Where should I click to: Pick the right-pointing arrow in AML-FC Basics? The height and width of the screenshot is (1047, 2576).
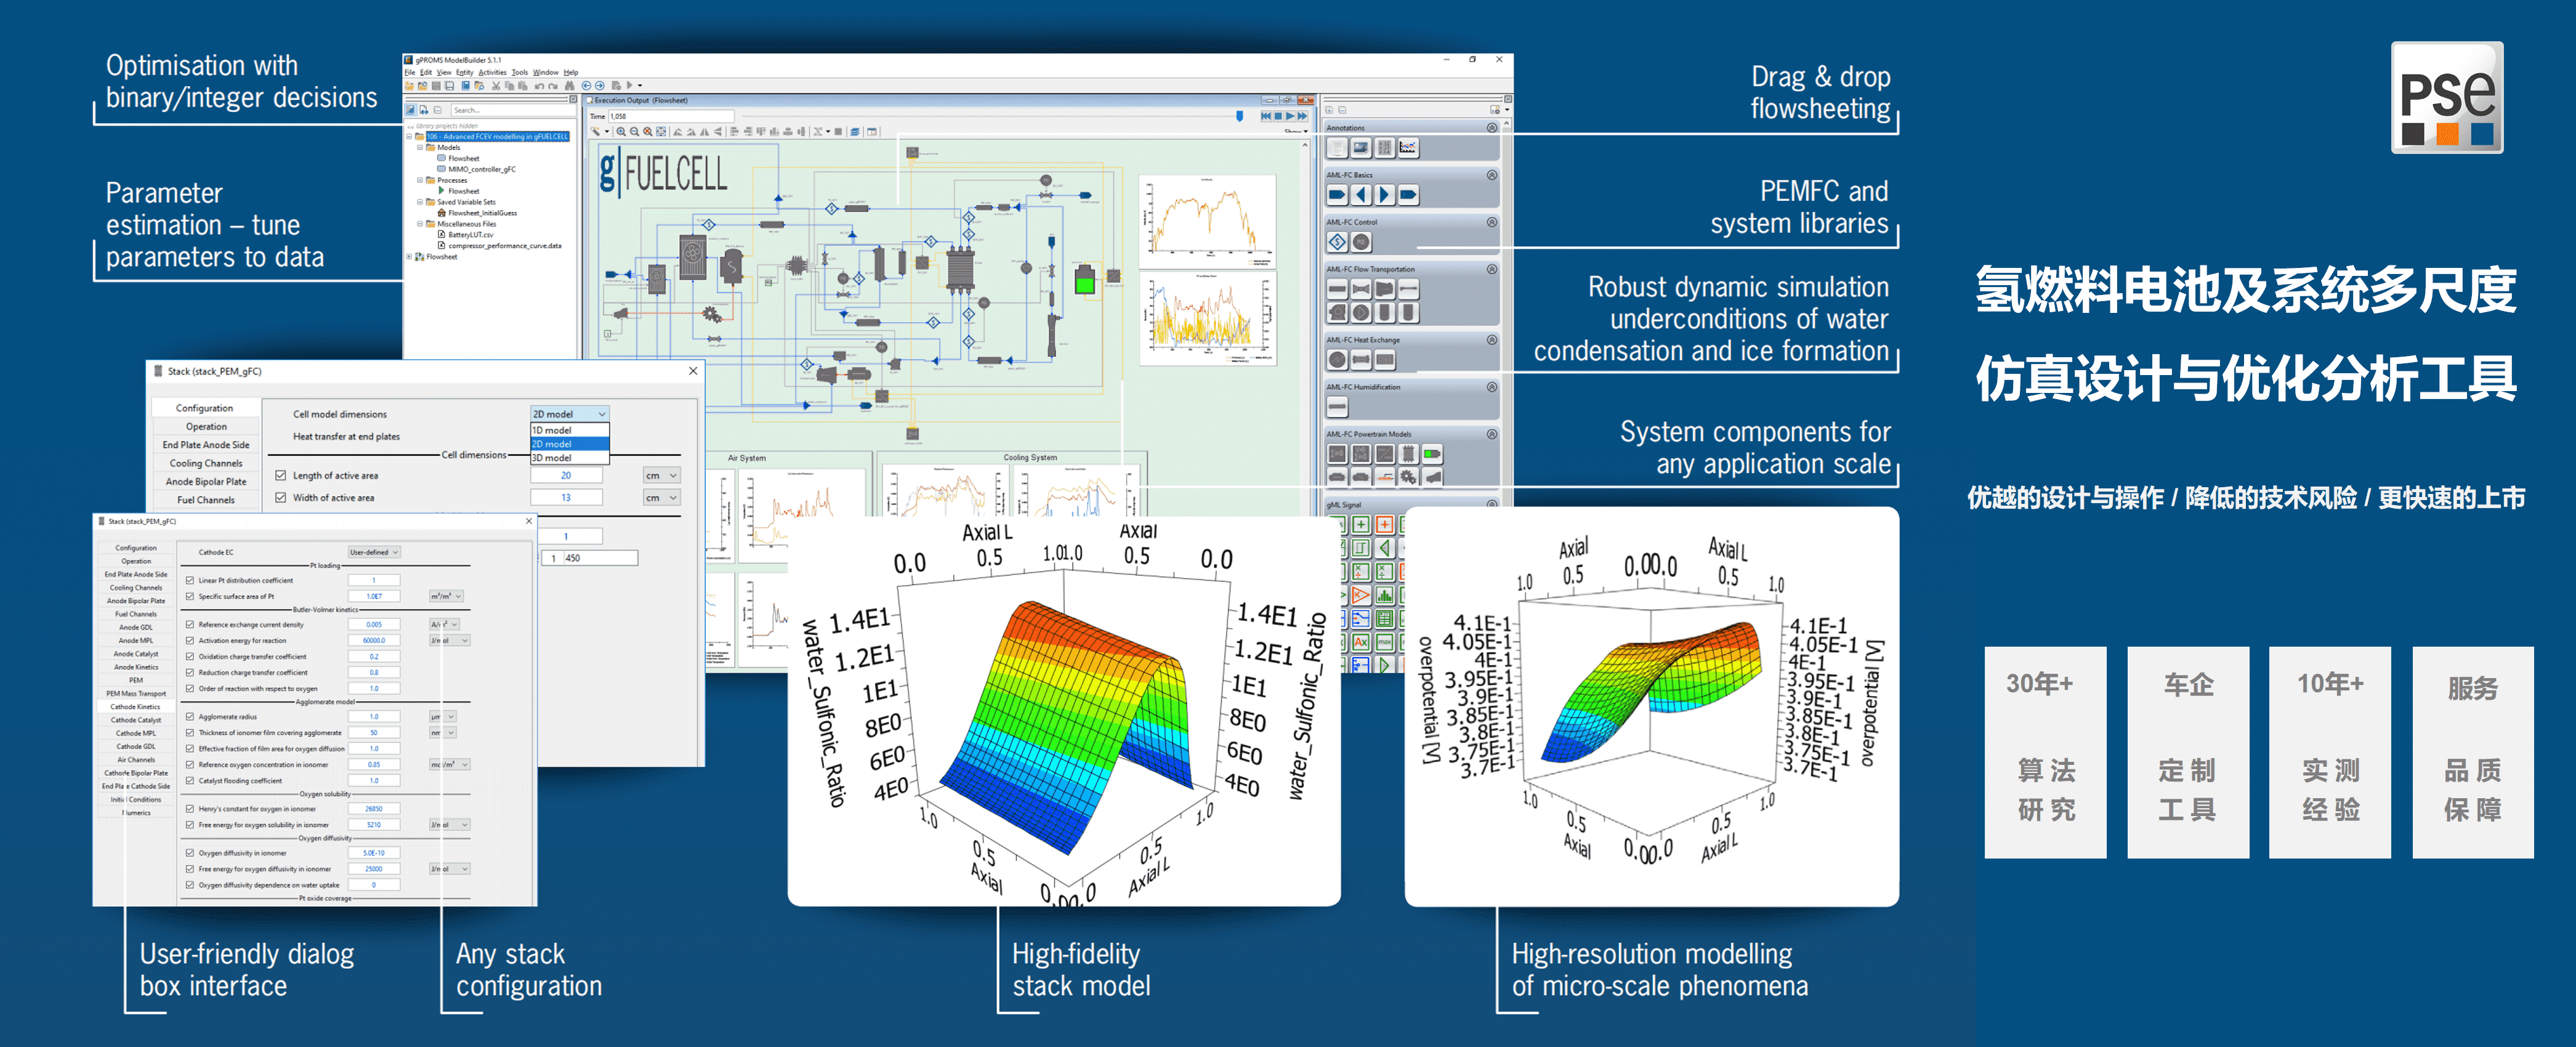1385,195
